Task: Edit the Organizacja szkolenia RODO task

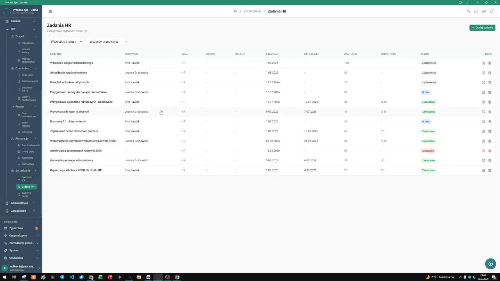Action: 483,170
